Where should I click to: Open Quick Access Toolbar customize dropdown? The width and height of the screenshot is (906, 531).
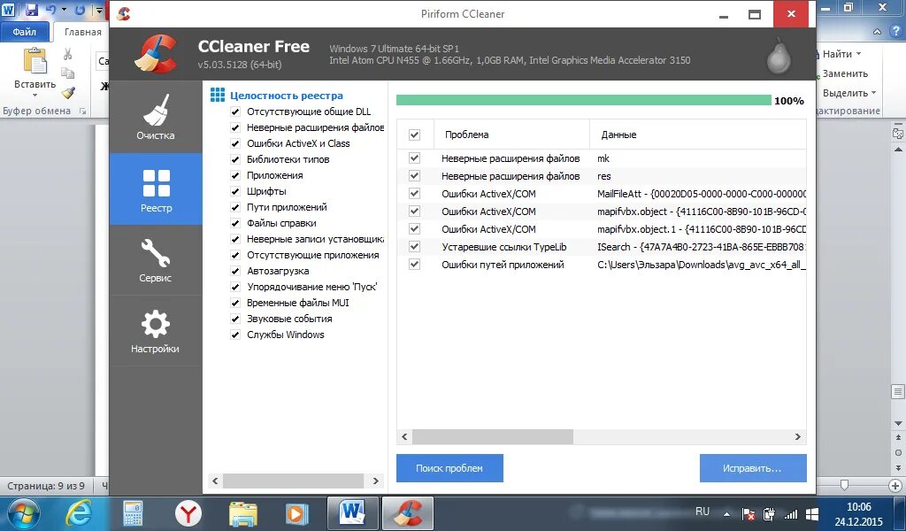point(99,10)
